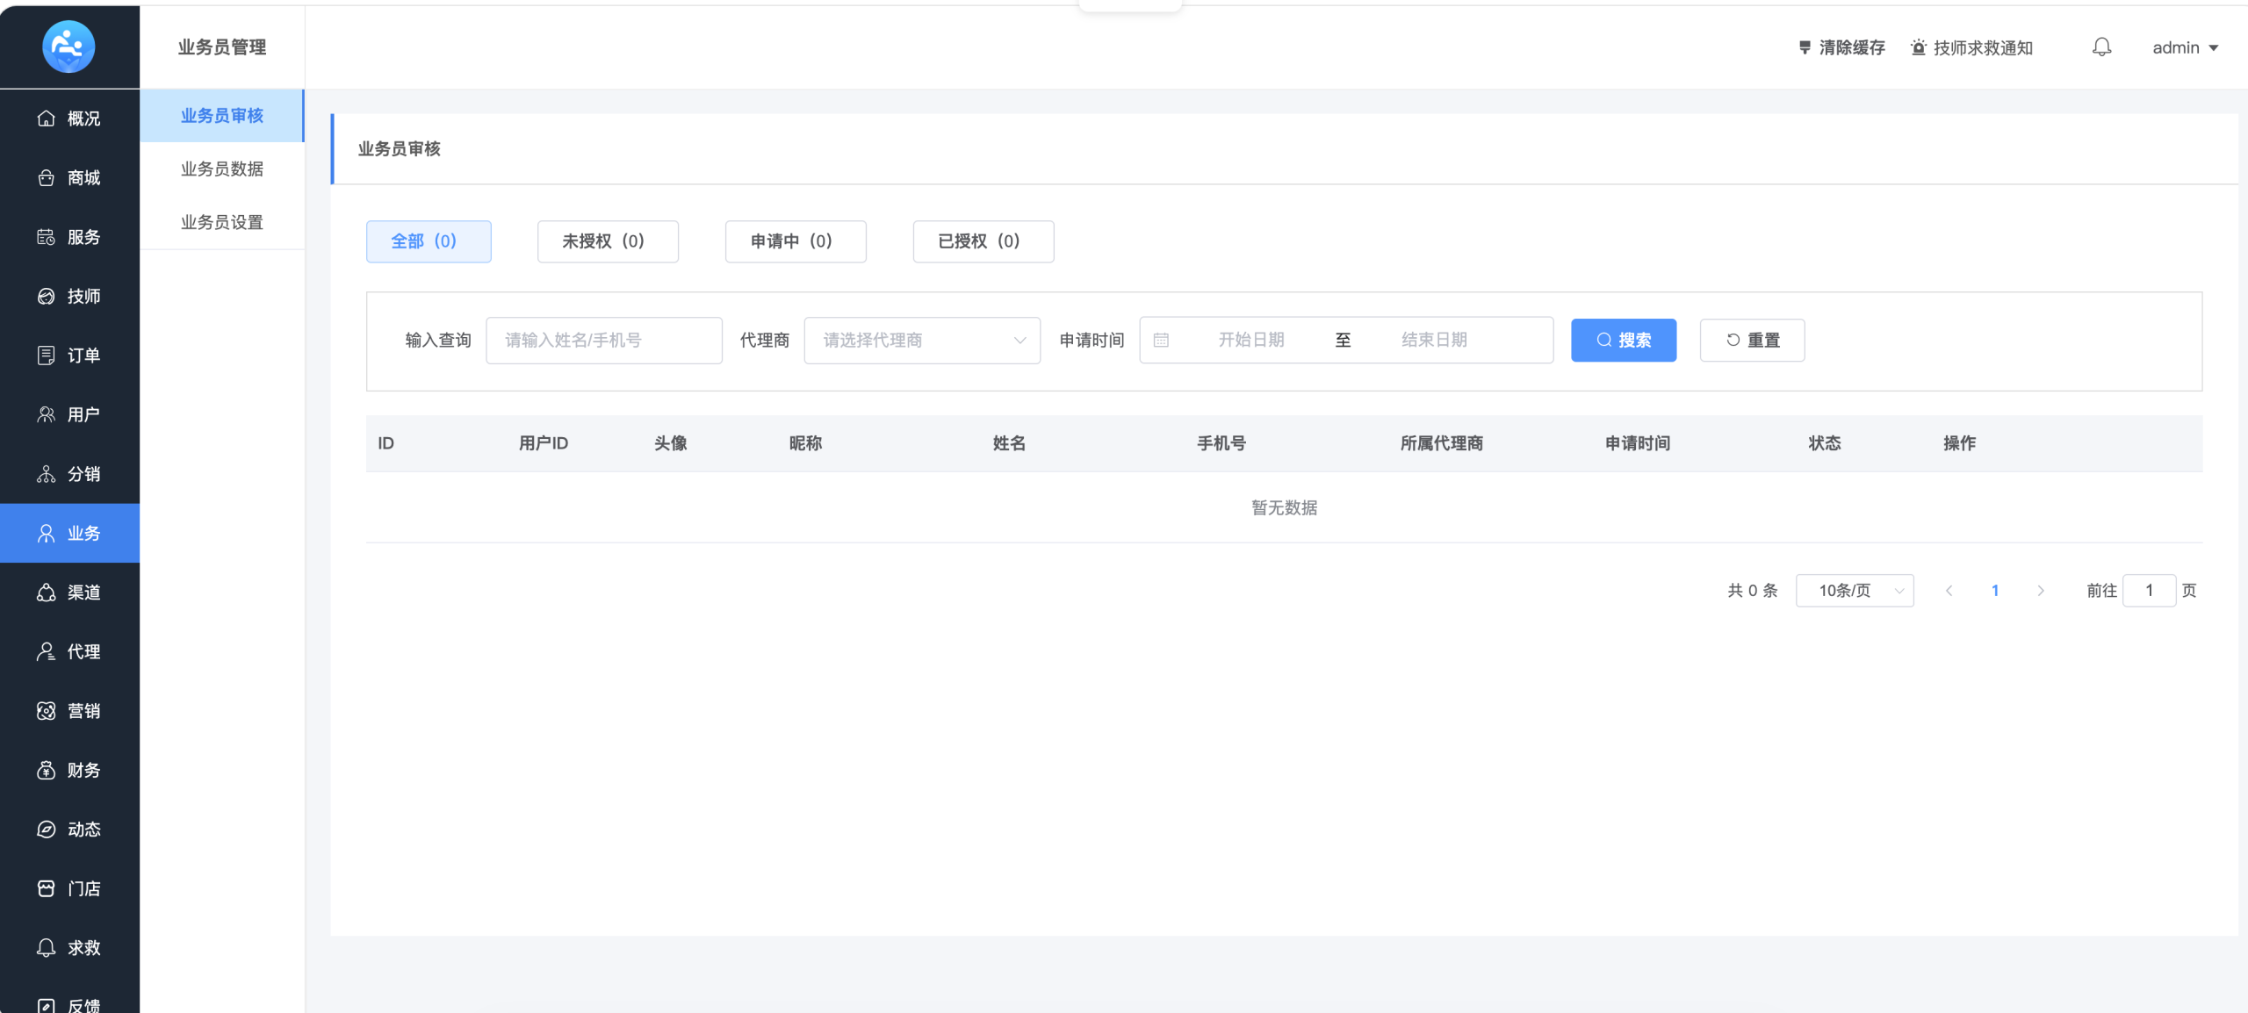Image resolution: width=2248 pixels, height=1013 pixels.
Task: Open the 渠道 channel icon
Action: pyautogui.click(x=47, y=593)
